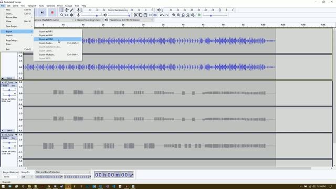Viewport: 336px width, 189px height.
Task: Click the second track's gain slider
Action: (9, 90)
